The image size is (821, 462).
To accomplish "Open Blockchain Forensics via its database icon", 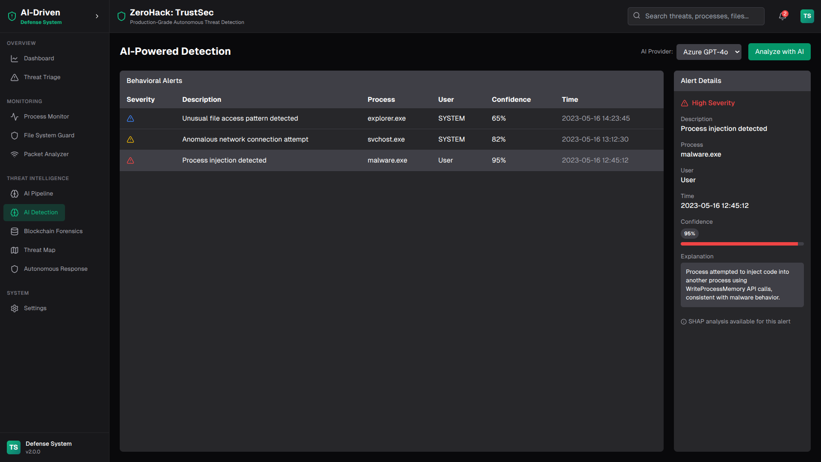I will point(15,231).
